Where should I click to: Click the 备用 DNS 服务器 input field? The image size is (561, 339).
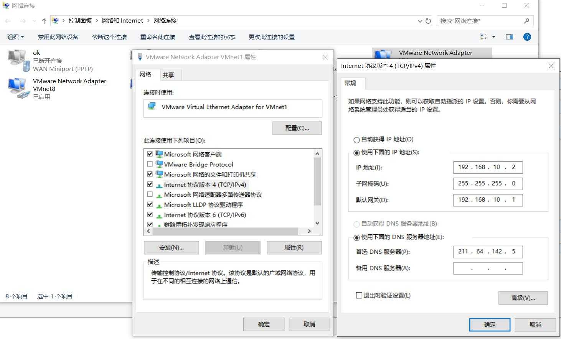tap(488, 268)
